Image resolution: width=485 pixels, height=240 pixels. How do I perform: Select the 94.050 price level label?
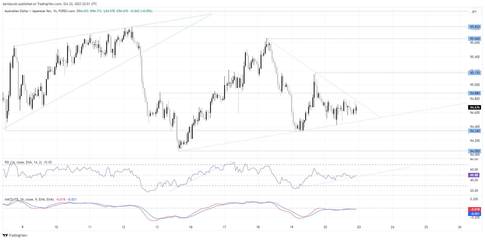coord(475,151)
